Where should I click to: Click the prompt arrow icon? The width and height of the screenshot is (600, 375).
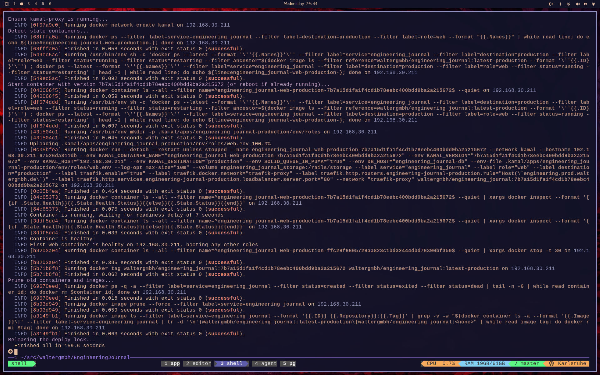point(10,352)
